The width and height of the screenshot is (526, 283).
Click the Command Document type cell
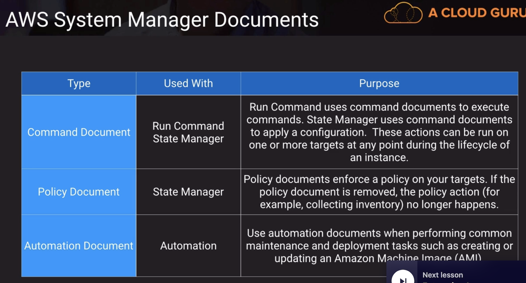pyautogui.click(x=79, y=132)
